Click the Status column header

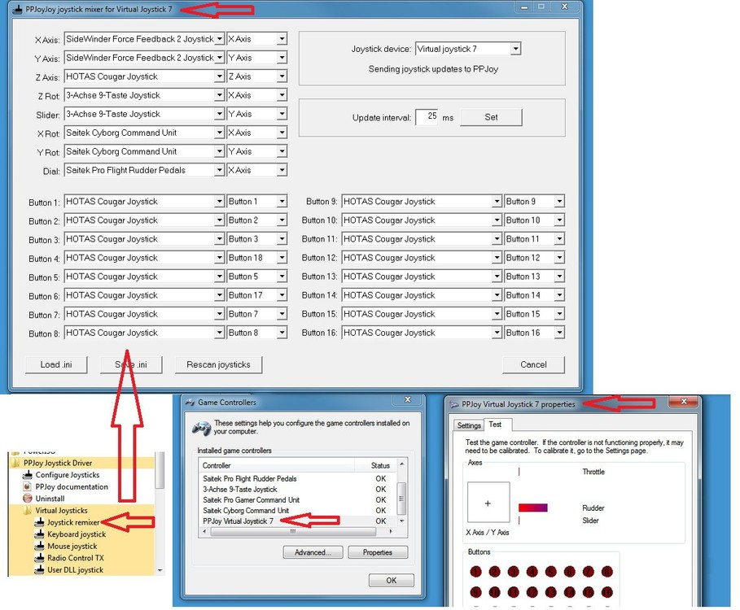pos(380,465)
